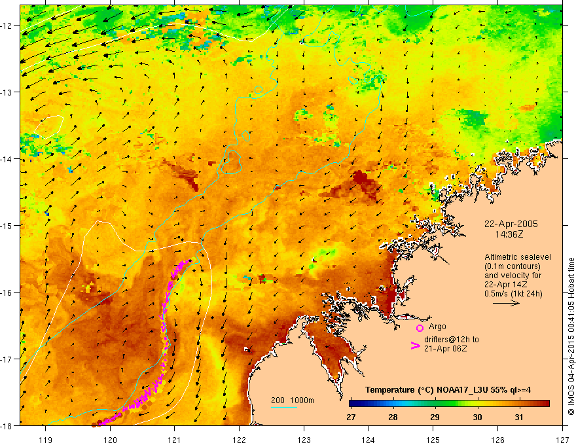
Task: Click latitude axis label -12
Action: (7, 26)
